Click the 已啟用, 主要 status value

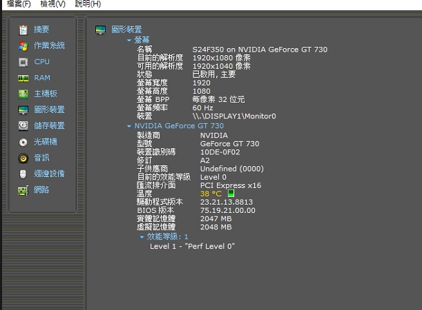[x=214, y=74]
